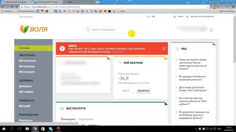
Task: Open Мої контакти in sidebar
Action: [27, 60]
